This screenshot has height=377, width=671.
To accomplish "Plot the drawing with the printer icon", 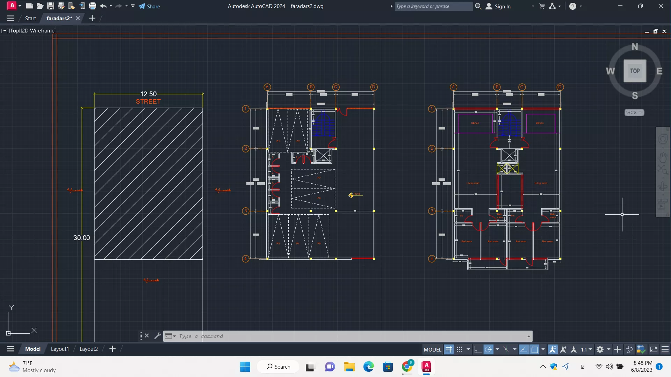I will tap(93, 6).
